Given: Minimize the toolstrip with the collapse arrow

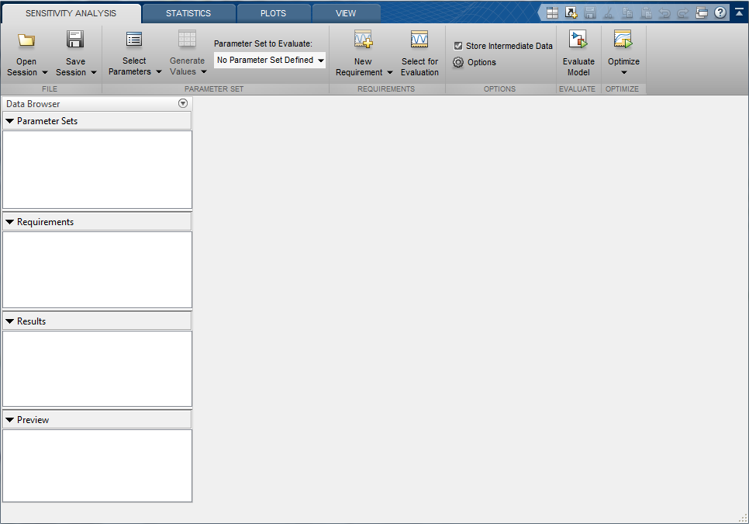Looking at the screenshot, I should (x=739, y=12).
